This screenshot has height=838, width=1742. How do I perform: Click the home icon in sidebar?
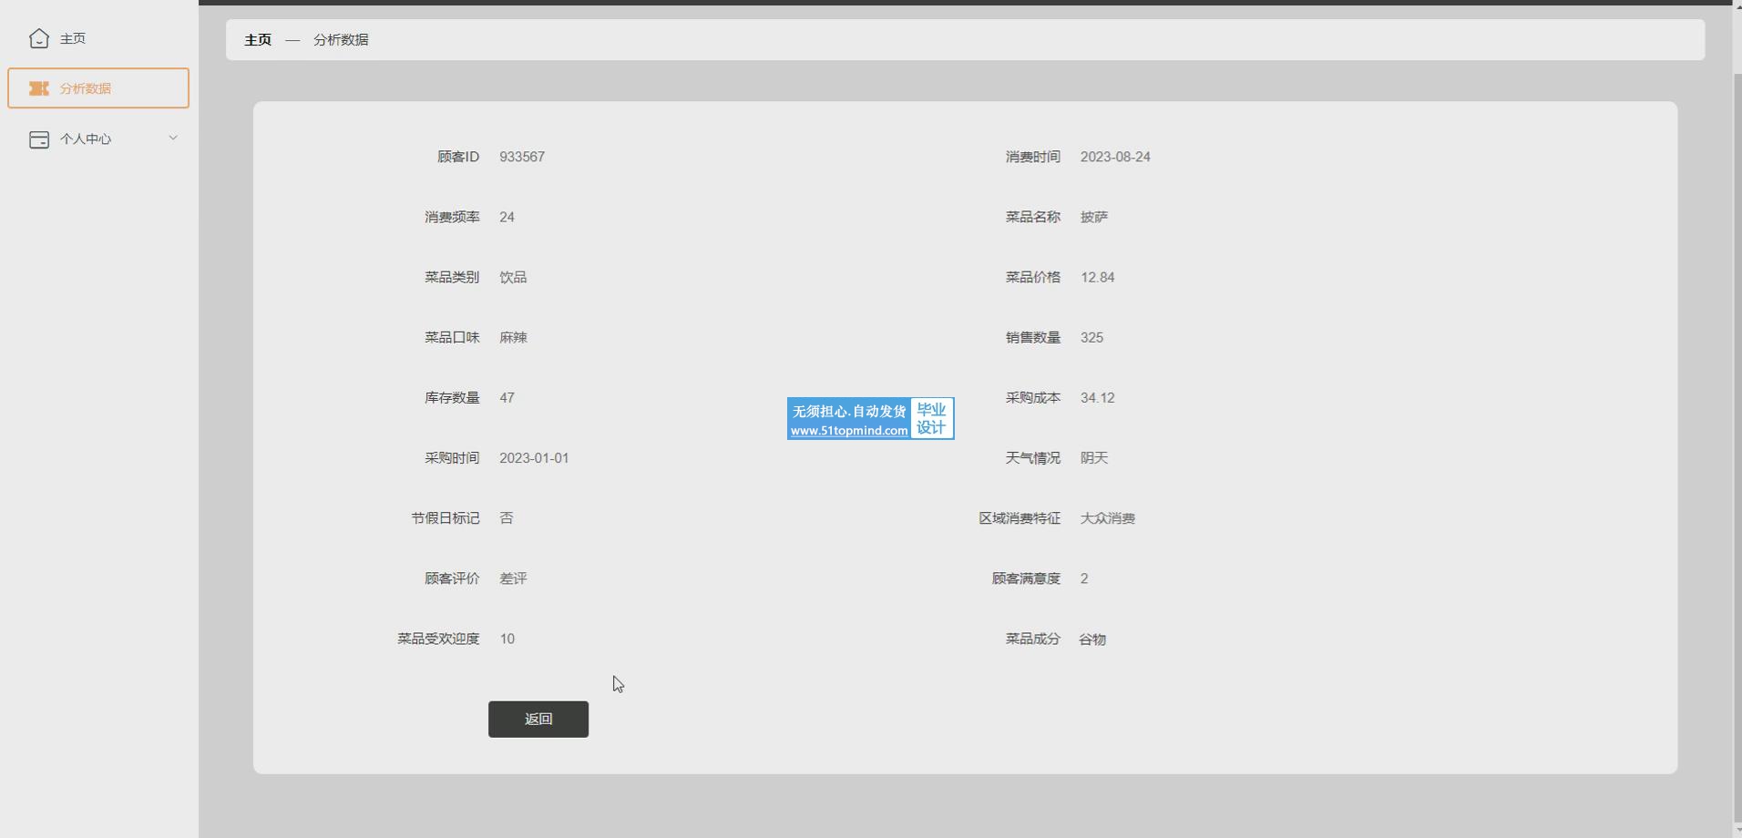tap(38, 38)
